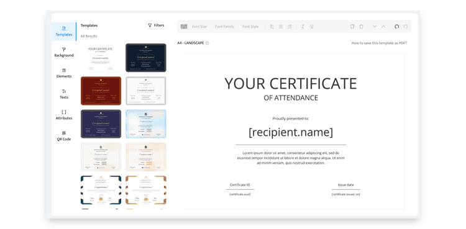
Task: Click the 'All Results' label
Action: tap(89, 36)
